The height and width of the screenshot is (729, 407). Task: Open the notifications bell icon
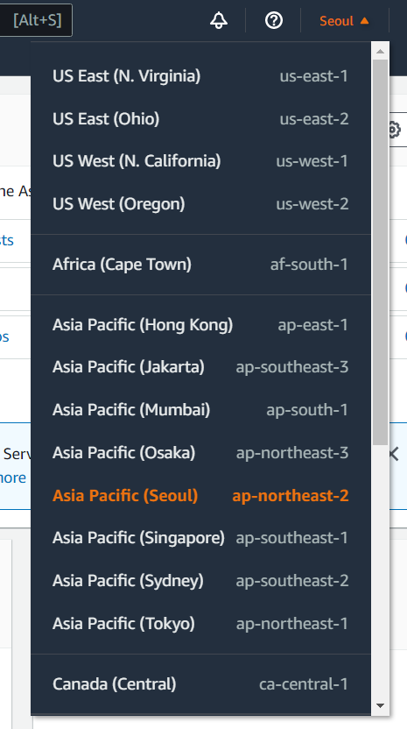click(x=218, y=20)
